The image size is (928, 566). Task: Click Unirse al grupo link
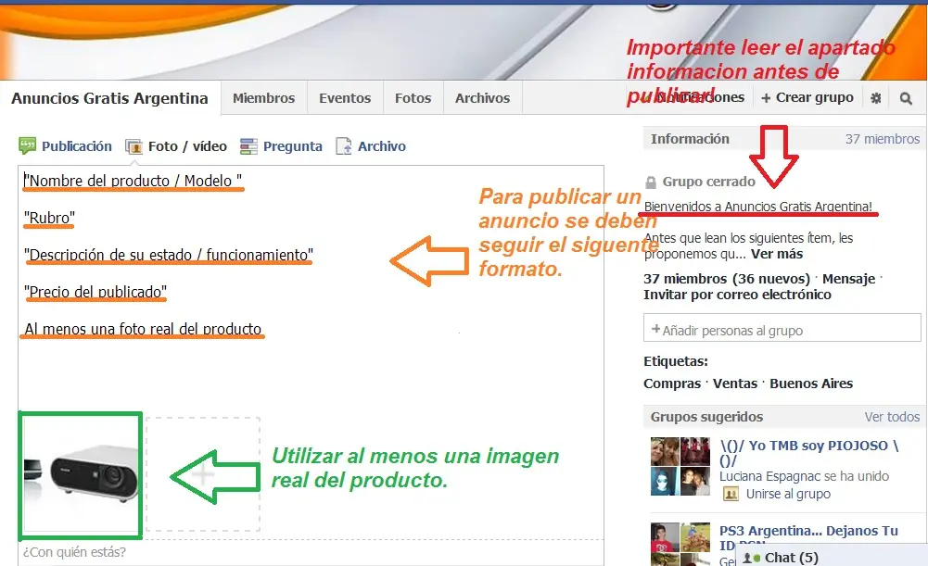coord(788,494)
